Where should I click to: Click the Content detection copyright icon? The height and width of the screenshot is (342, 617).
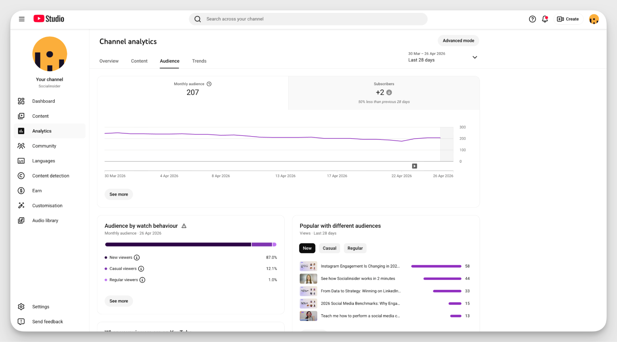[21, 176]
